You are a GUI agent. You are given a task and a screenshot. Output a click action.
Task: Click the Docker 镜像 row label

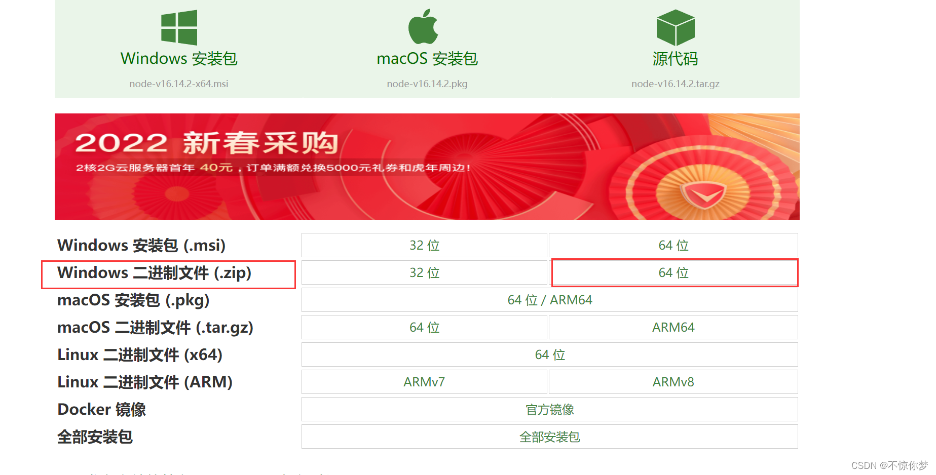[x=102, y=409]
